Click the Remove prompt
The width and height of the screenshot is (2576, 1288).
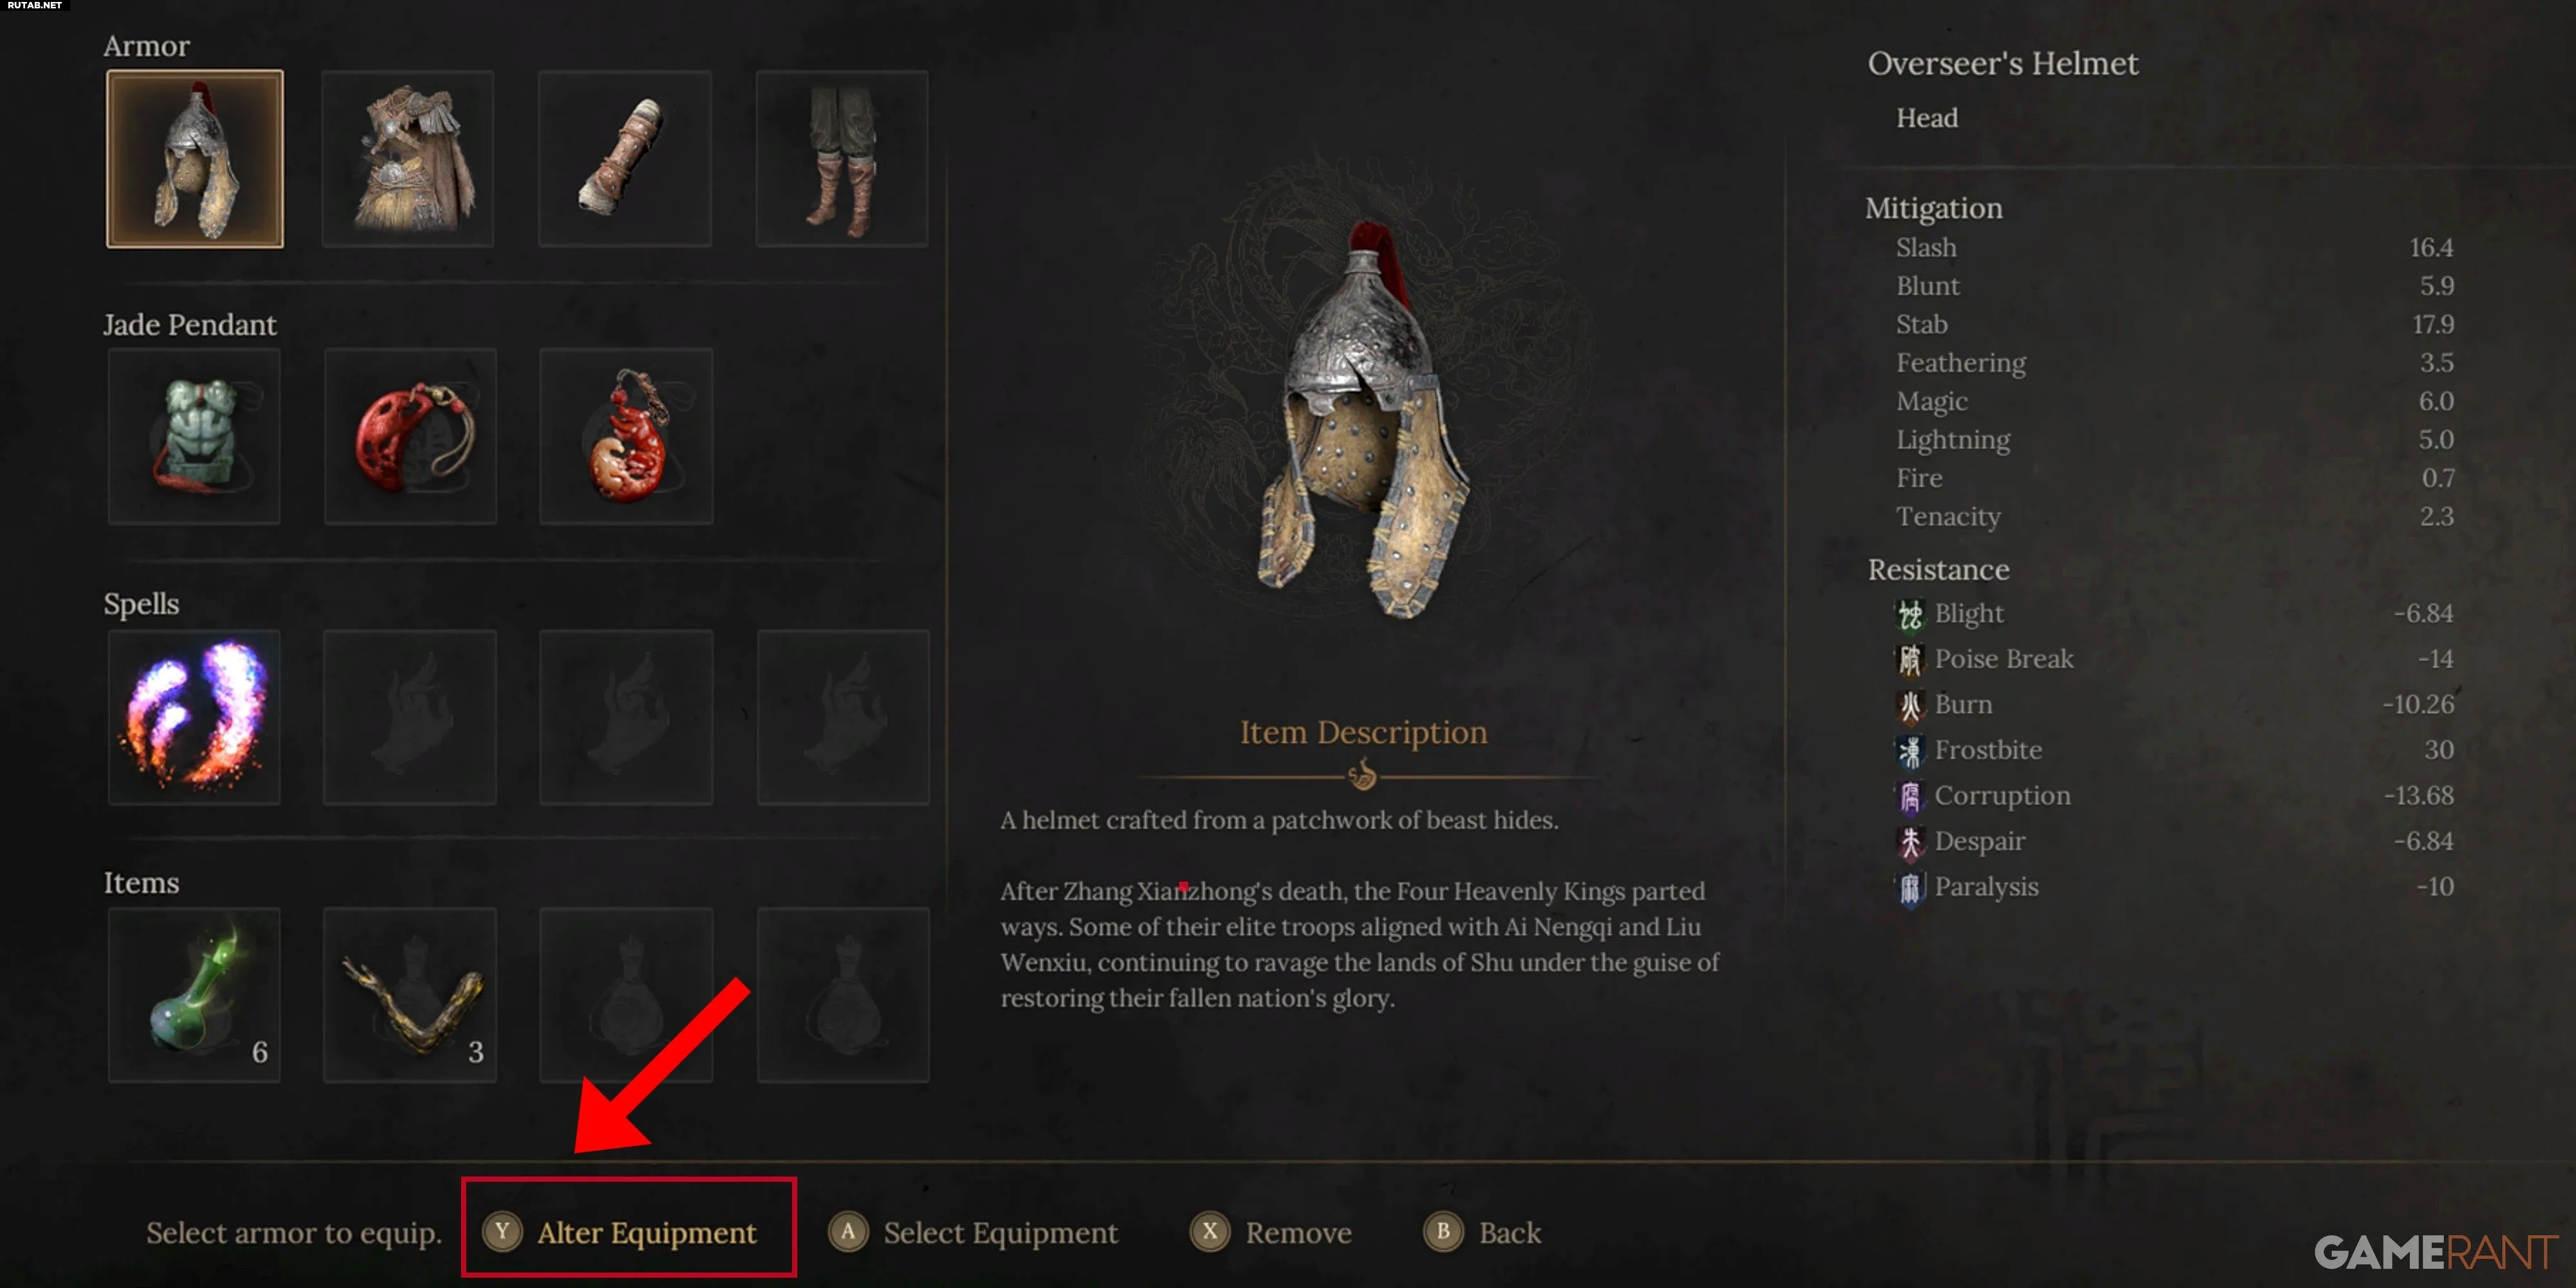(x=1271, y=1233)
